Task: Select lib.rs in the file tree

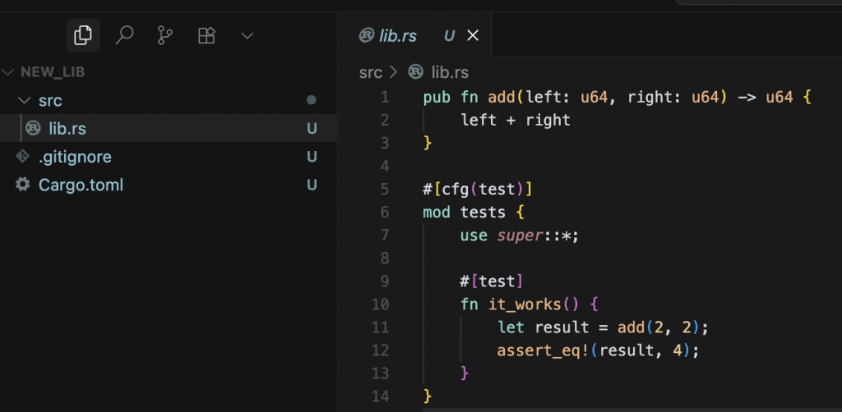Action: coord(67,128)
